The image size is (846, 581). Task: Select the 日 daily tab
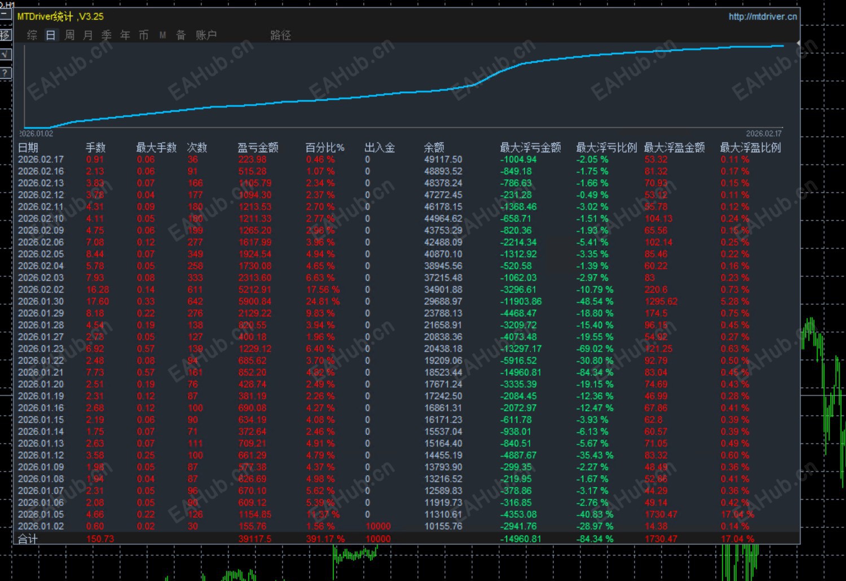51,35
